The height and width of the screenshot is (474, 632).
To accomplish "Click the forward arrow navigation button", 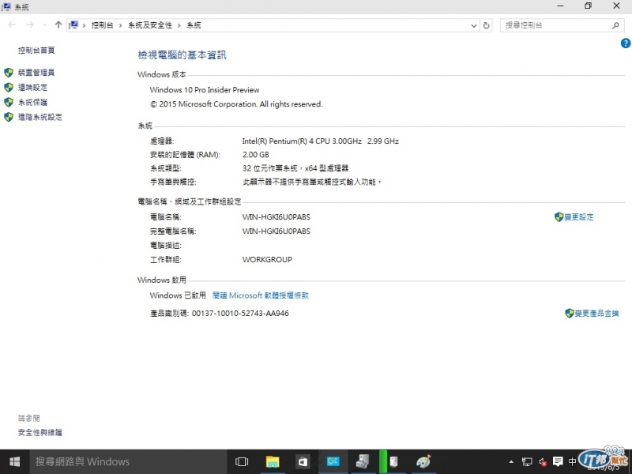I will pos(30,25).
